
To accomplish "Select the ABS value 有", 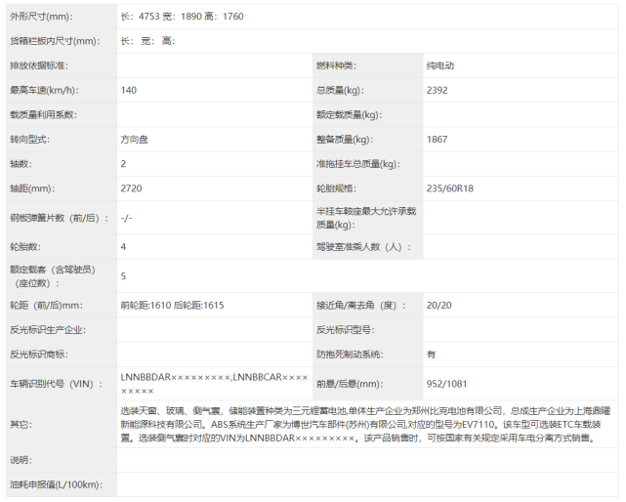I will pyautogui.click(x=432, y=355).
